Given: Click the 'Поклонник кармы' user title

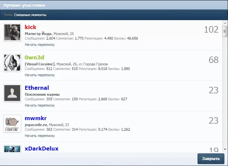Looking at the screenshot, I should click(42, 94).
